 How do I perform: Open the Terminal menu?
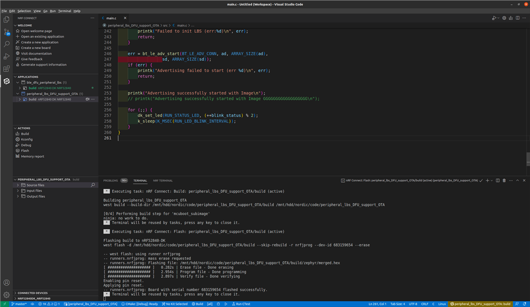pos(65,11)
